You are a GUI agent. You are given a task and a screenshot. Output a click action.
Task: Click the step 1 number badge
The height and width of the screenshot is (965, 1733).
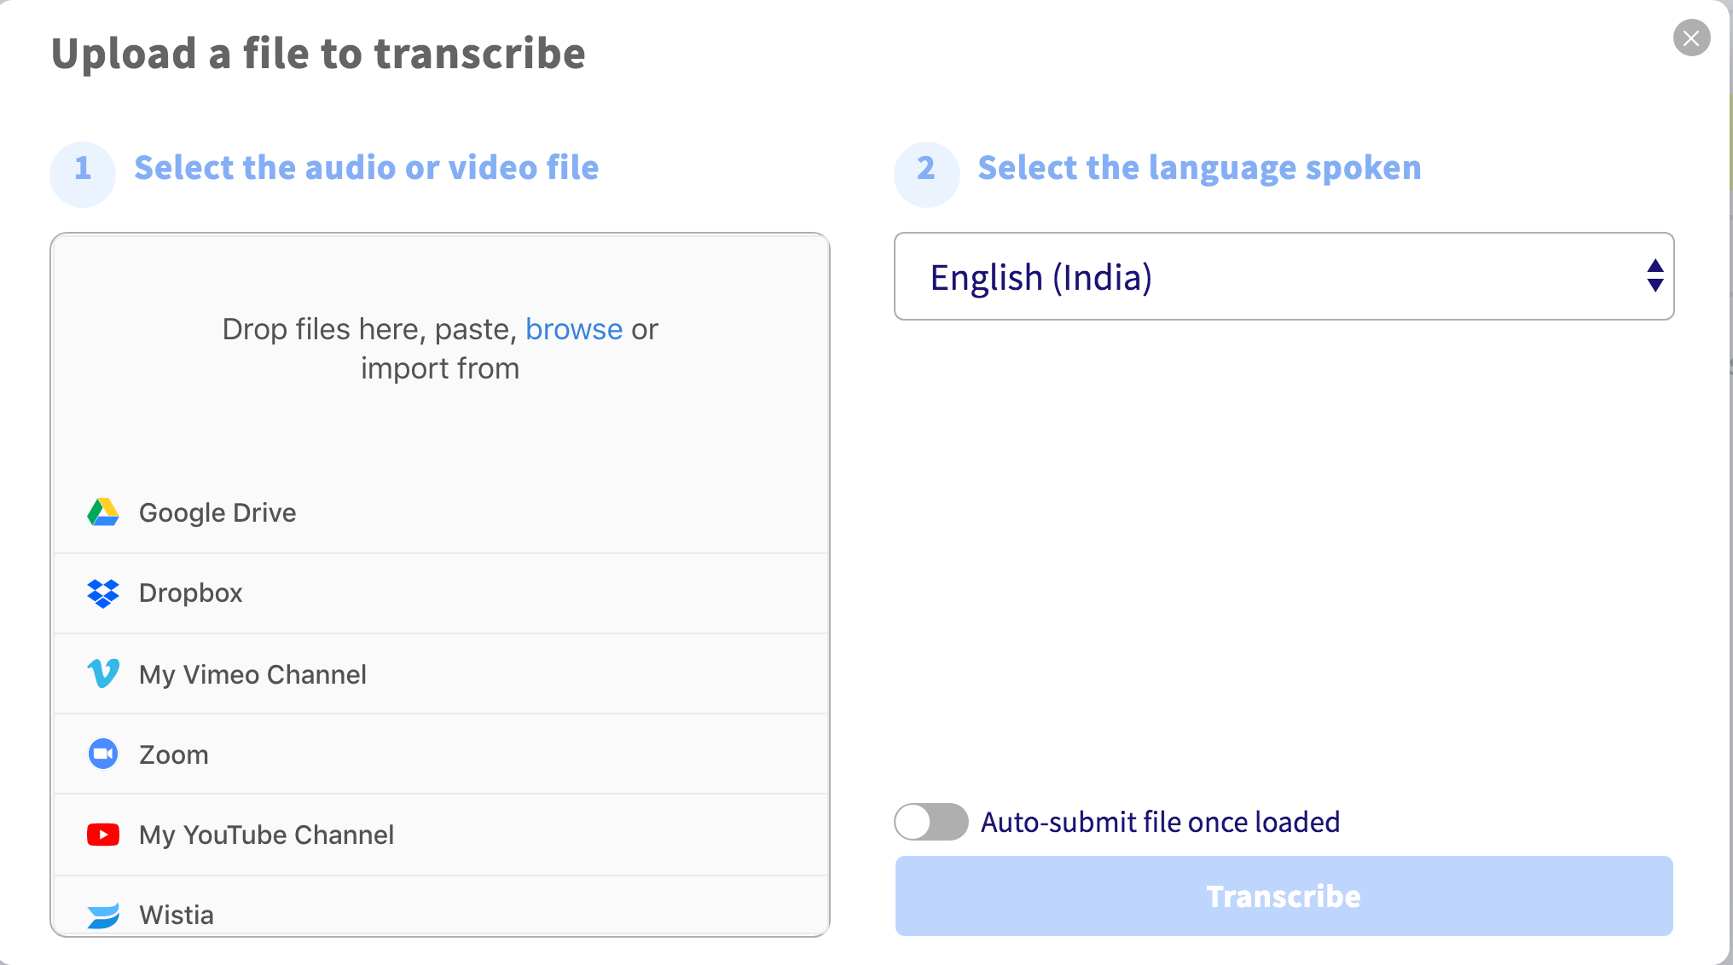point(83,169)
